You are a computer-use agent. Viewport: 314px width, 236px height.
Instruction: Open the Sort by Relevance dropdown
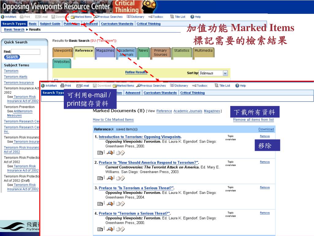pos(213,73)
